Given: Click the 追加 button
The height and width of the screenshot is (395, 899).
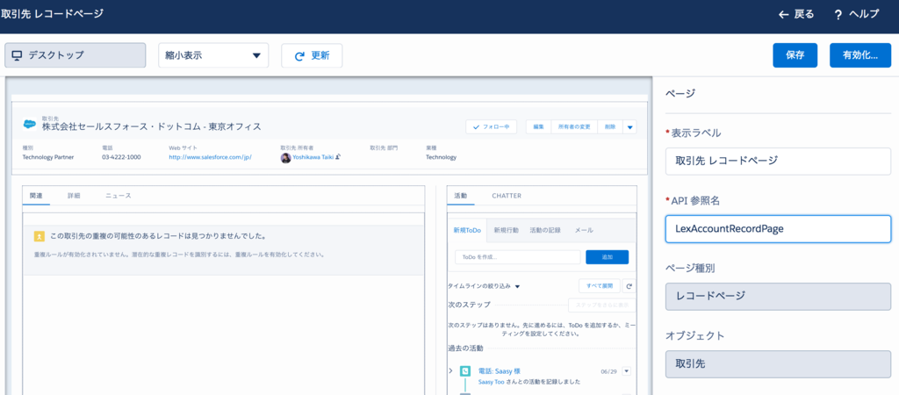Looking at the screenshot, I should (607, 257).
